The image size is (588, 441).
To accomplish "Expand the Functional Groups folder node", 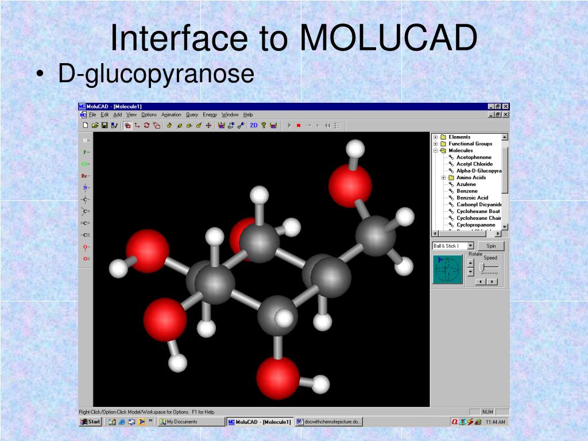I will (x=435, y=144).
